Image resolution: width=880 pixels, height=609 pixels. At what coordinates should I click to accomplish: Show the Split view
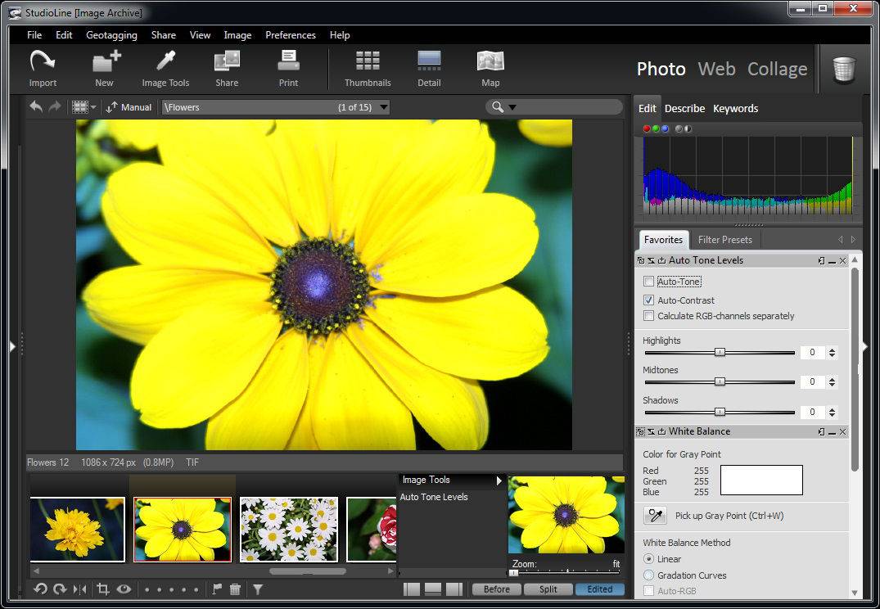(x=548, y=589)
